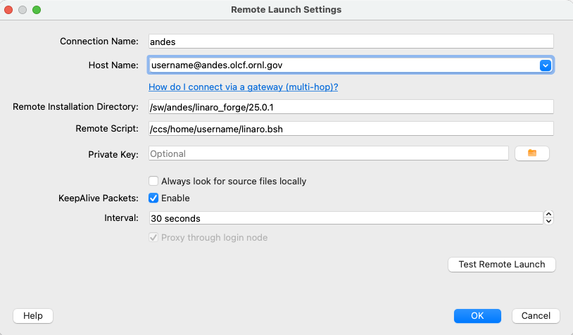Increase the Interval using the up arrow
The width and height of the screenshot is (573, 335).
coord(549,215)
